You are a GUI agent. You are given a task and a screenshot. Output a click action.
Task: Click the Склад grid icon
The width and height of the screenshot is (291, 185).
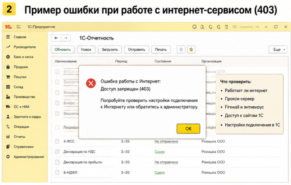[x=8, y=87]
